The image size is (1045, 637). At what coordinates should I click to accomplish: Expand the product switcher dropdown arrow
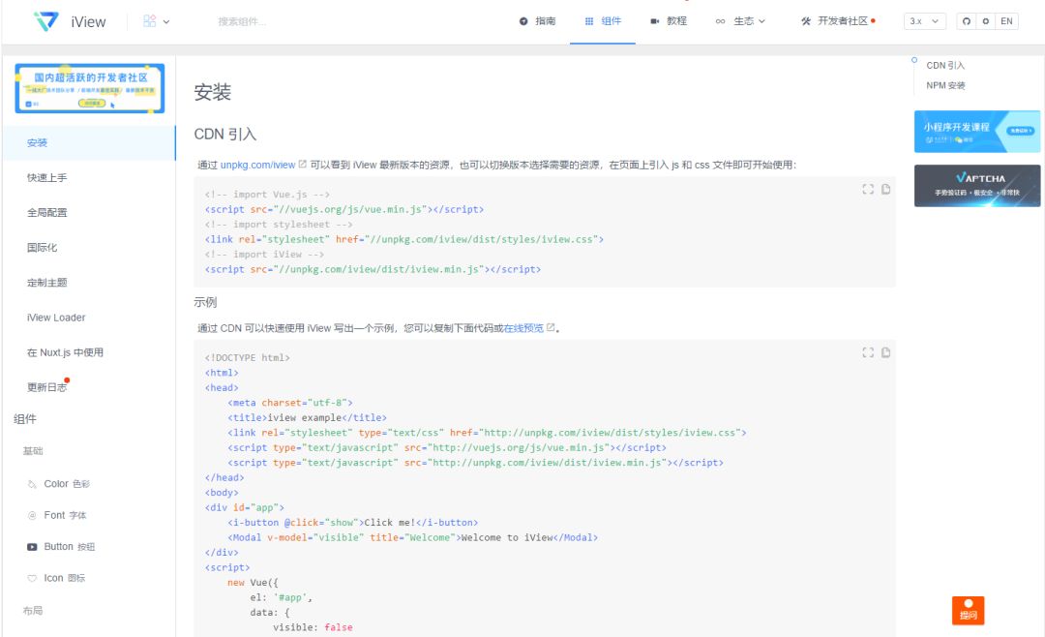coord(166,22)
